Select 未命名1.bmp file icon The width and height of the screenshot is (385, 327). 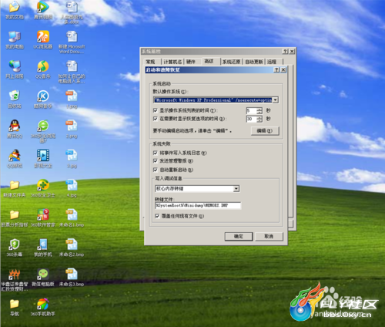point(72,214)
